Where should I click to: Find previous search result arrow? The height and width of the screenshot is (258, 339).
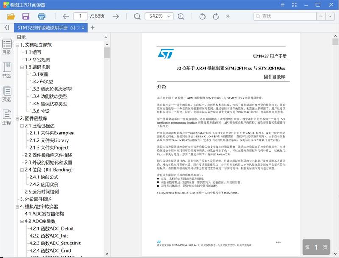pyautogui.click(x=321, y=16)
